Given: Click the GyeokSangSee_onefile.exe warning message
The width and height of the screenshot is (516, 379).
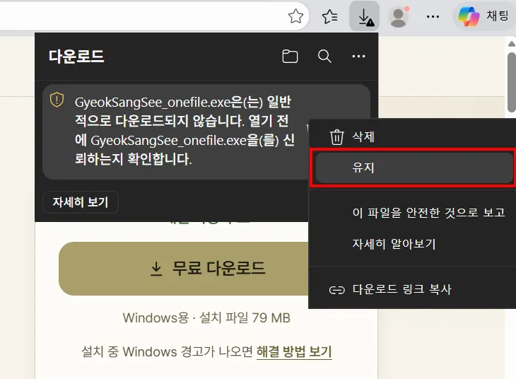Looking at the screenshot, I should click(x=184, y=131).
